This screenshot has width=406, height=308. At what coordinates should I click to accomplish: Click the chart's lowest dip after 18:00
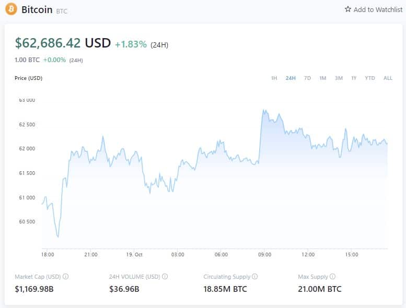coord(58,236)
